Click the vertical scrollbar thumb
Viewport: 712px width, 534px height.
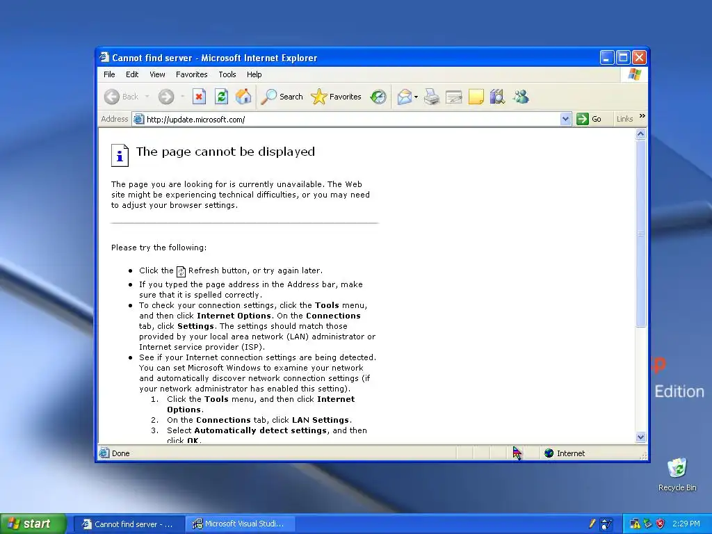point(640,234)
